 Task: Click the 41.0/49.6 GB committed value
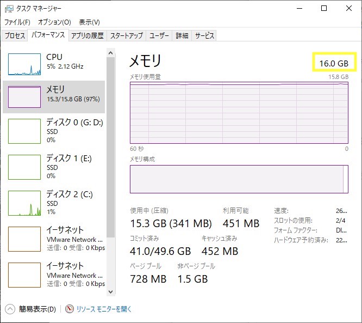pyautogui.click(x=160, y=251)
